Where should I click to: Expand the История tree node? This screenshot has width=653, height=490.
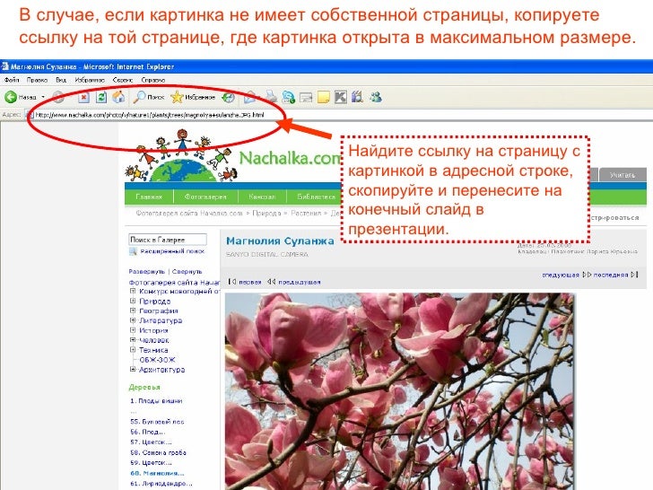pos(133,330)
